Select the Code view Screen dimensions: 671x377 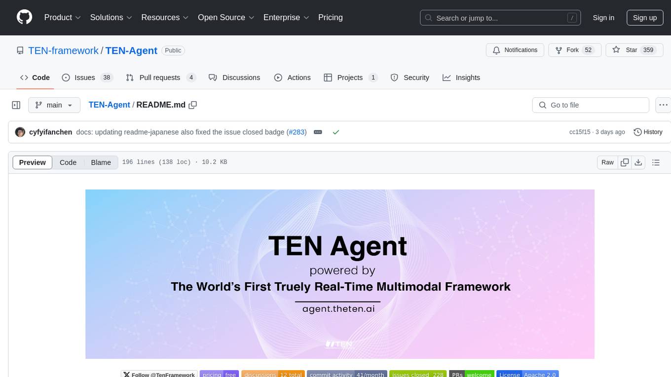tap(68, 162)
